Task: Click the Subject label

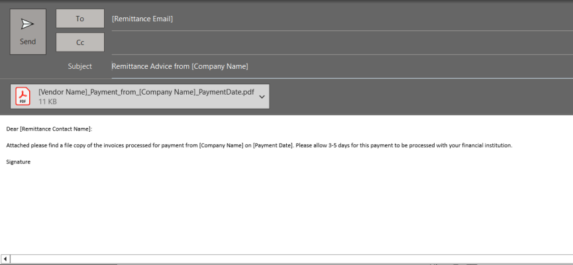Action: (x=79, y=66)
